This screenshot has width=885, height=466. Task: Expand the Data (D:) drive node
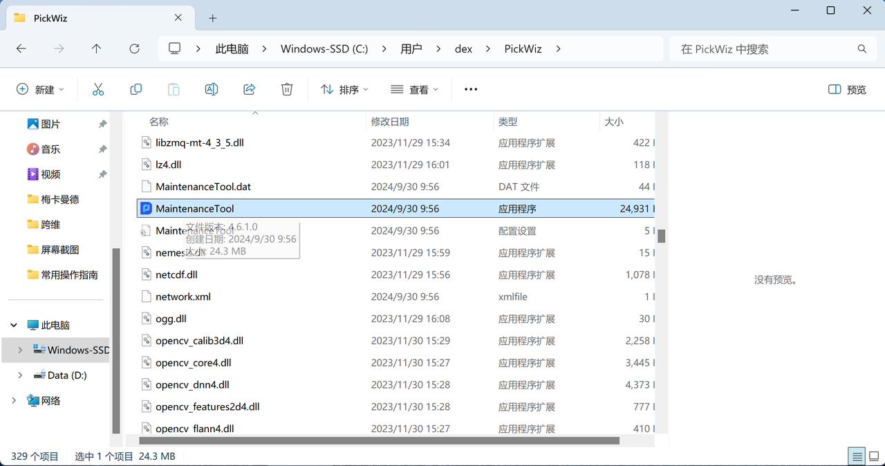pyautogui.click(x=20, y=375)
